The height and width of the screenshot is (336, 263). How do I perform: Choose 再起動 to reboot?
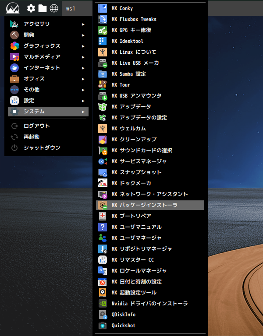click(48, 136)
